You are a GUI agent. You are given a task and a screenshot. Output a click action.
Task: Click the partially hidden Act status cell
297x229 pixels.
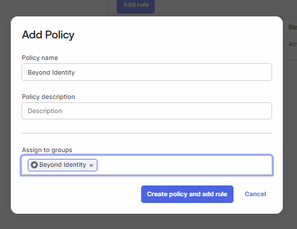point(292,44)
